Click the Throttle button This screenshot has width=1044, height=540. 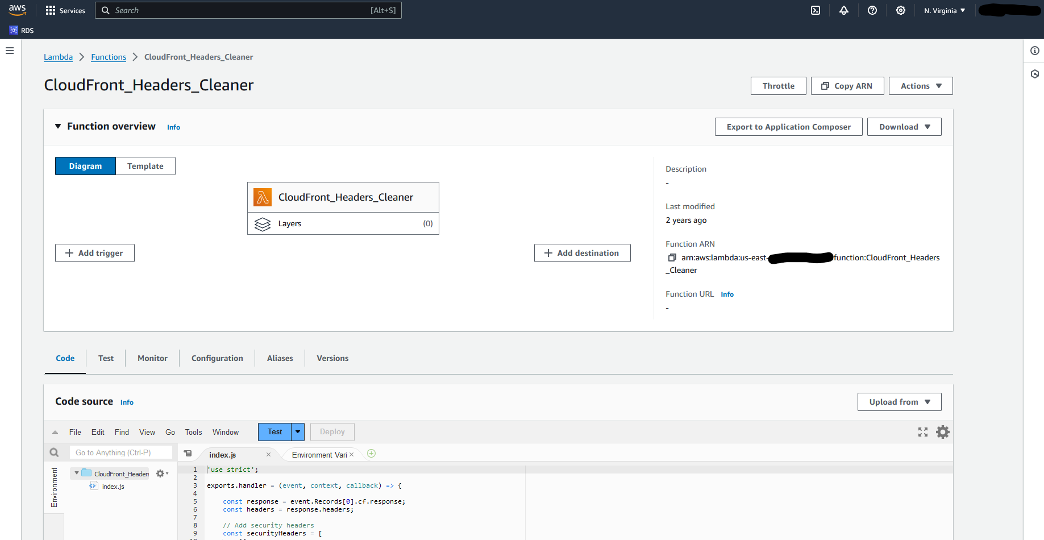779,86
